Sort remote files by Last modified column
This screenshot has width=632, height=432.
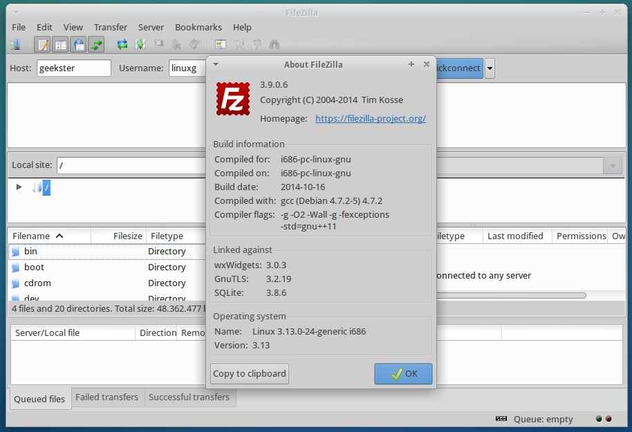coord(517,236)
